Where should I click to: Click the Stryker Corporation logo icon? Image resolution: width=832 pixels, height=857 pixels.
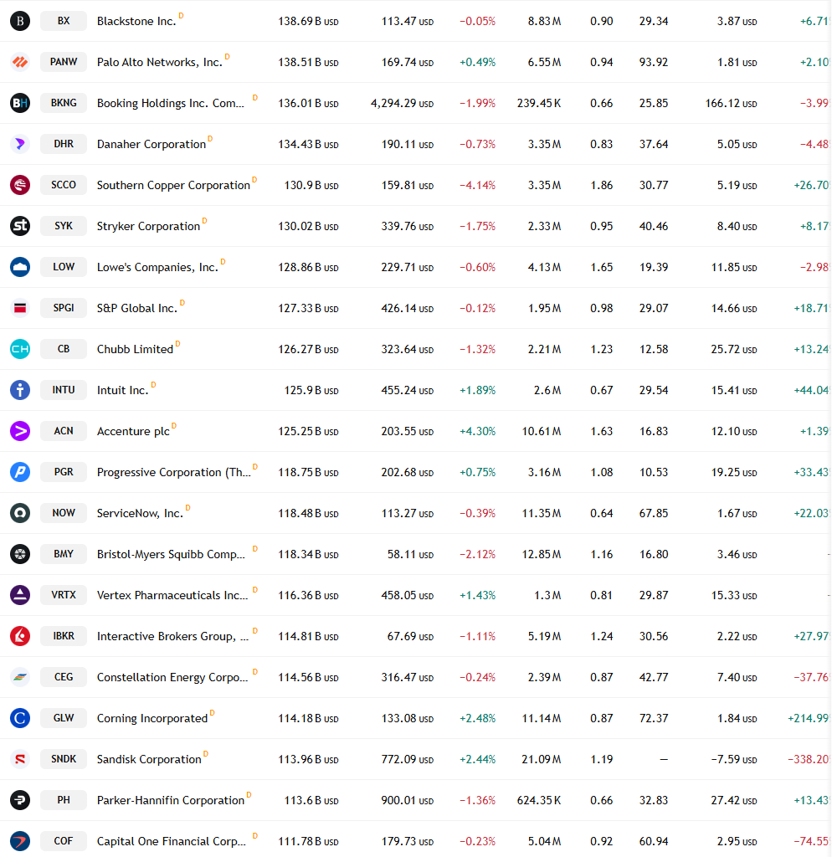[x=20, y=226]
